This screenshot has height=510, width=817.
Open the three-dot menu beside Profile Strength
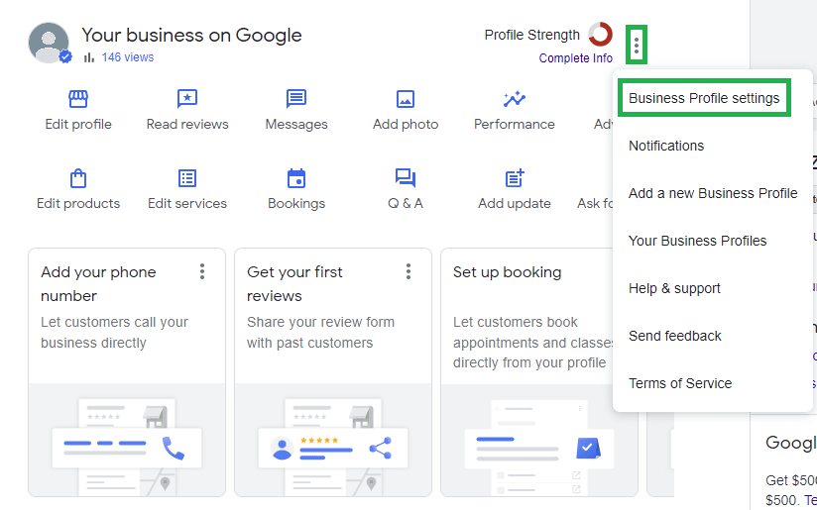coord(637,45)
